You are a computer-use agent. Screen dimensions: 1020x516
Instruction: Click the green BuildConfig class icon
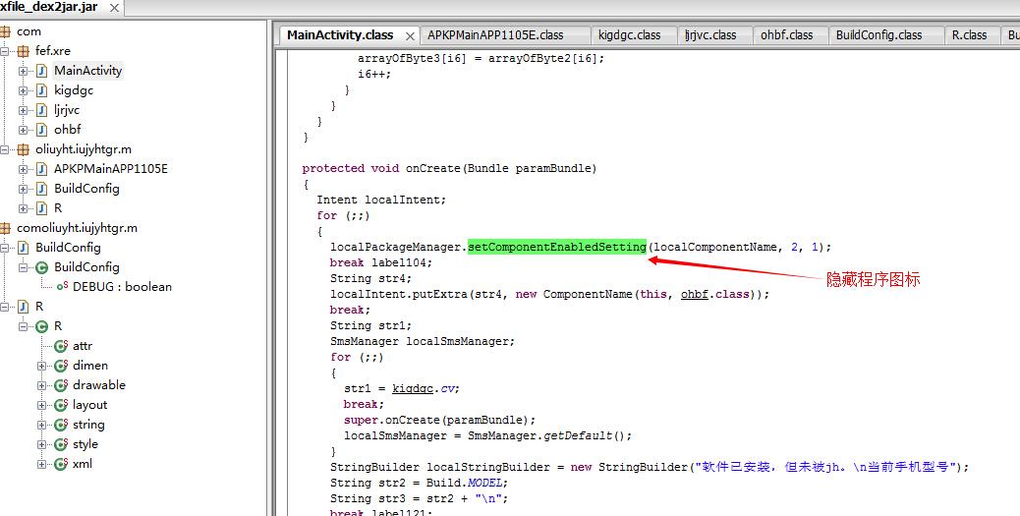pyautogui.click(x=41, y=267)
